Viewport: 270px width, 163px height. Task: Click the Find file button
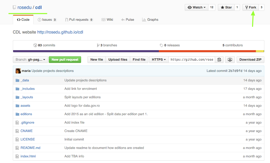tap(139, 60)
